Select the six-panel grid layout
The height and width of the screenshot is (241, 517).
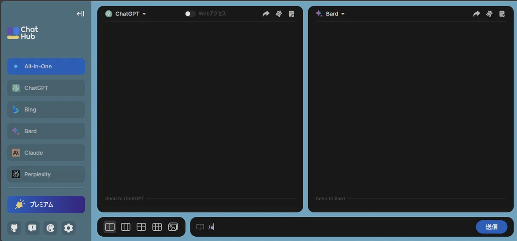click(157, 227)
